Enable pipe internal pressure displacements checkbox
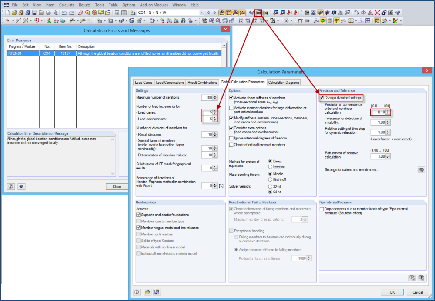Viewport: 435px width, 301px height. click(322, 209)
